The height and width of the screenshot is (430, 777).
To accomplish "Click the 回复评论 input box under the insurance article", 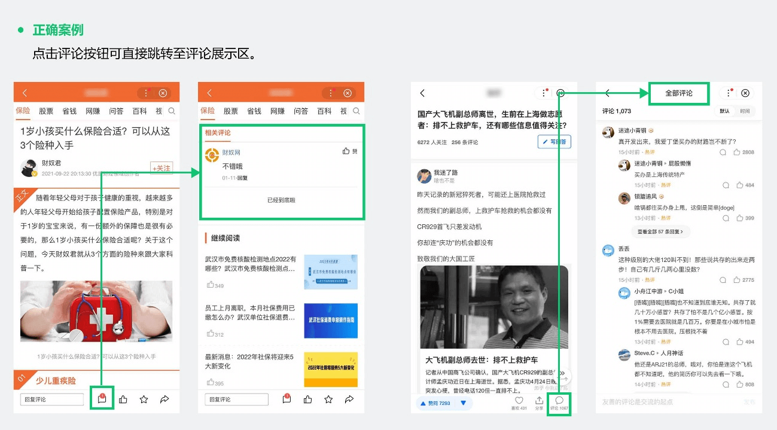I will pyautogui.click(x=52, y=399).
